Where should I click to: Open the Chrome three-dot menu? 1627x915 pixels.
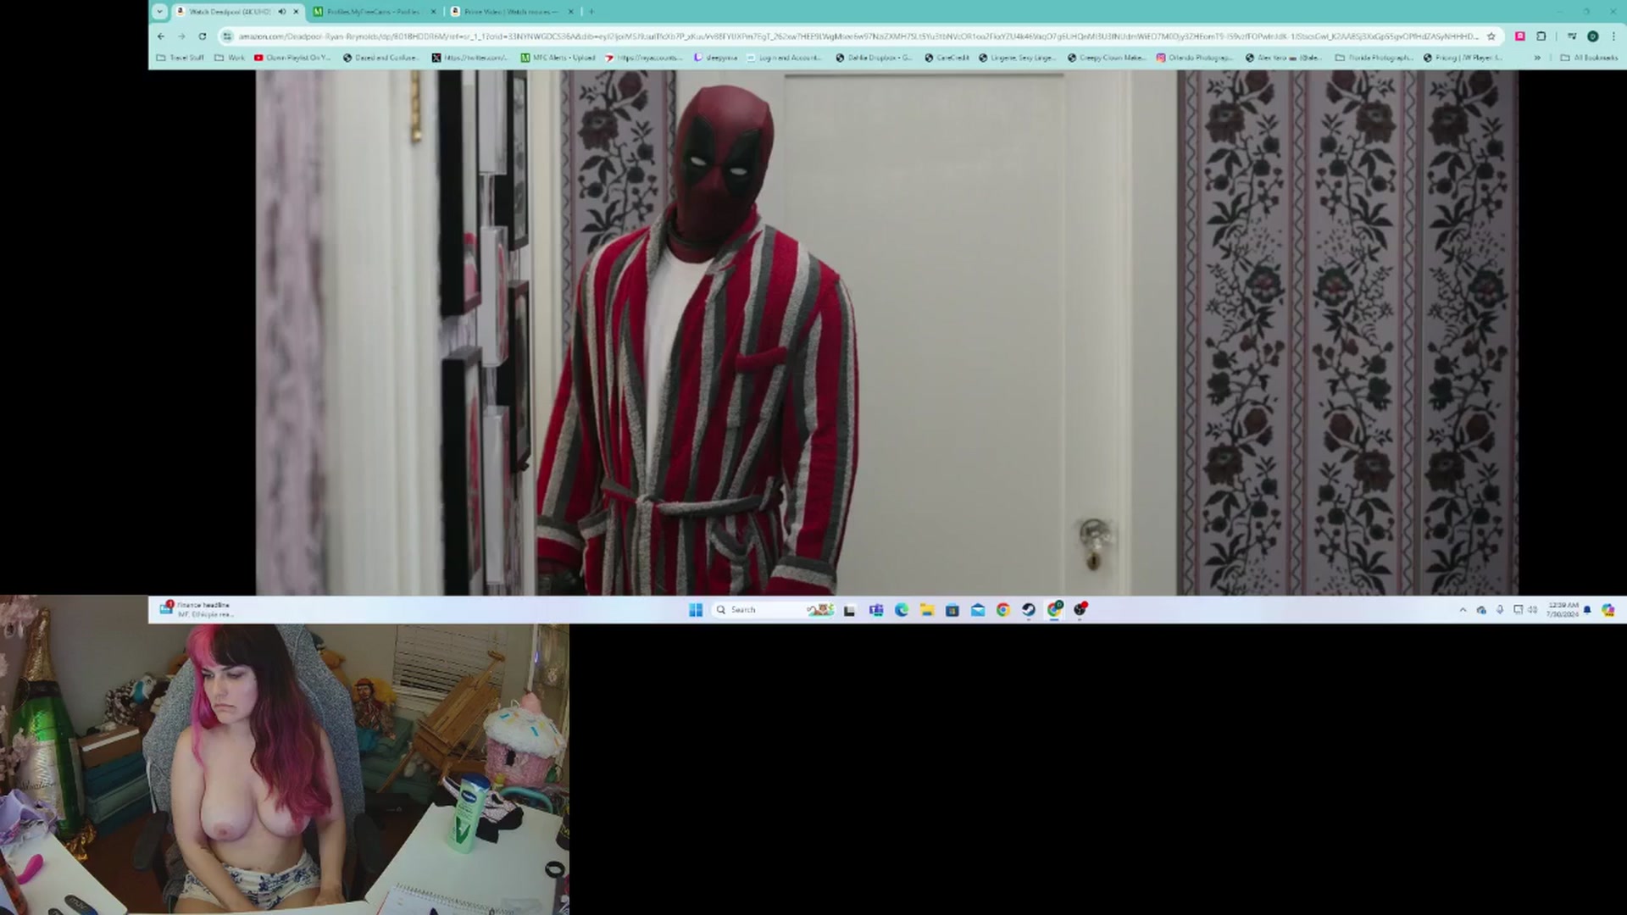(1614, 36)
